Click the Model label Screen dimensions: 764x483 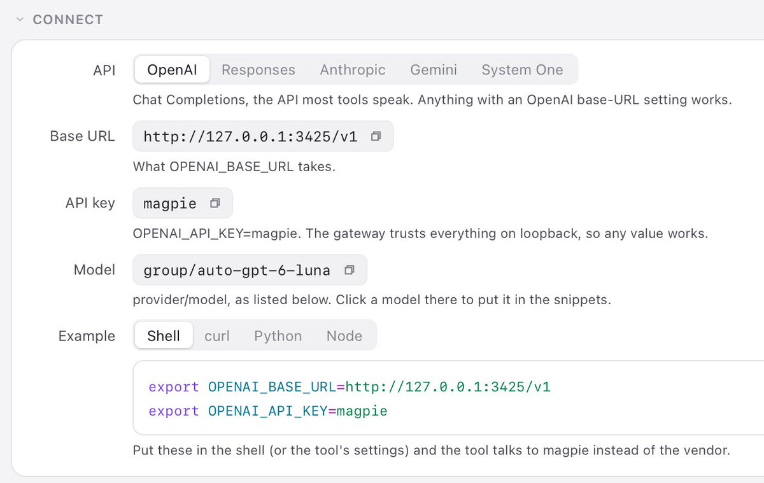(95, 270)
